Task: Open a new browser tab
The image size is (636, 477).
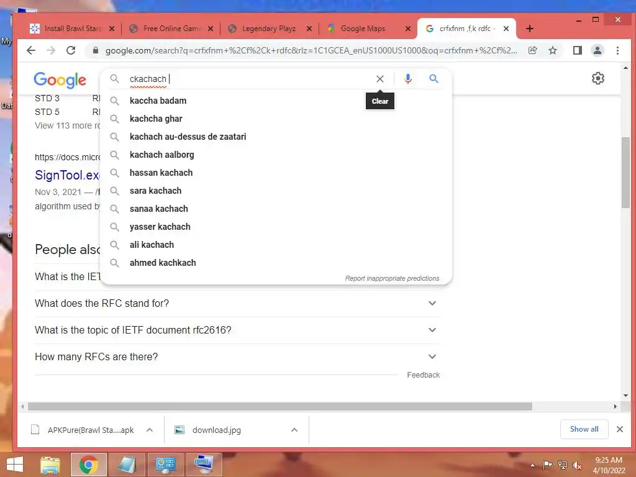Action: coord(529,29)
